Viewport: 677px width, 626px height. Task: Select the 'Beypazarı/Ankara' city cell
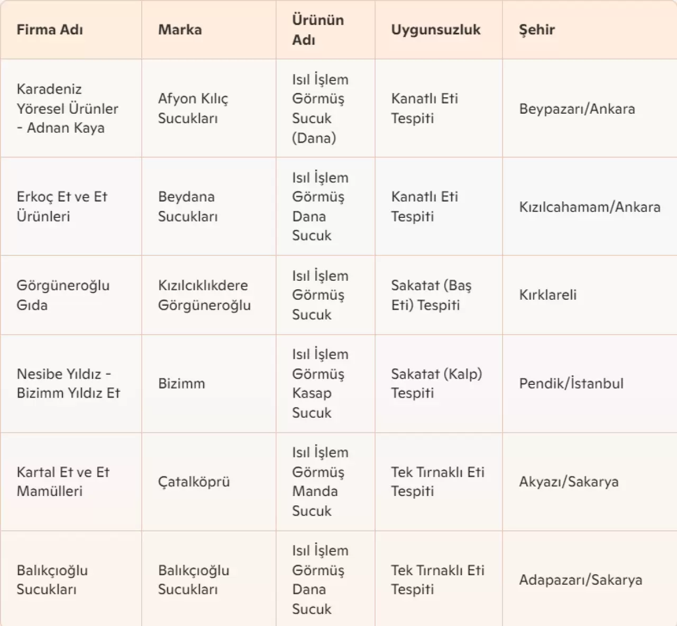(577, 109)
